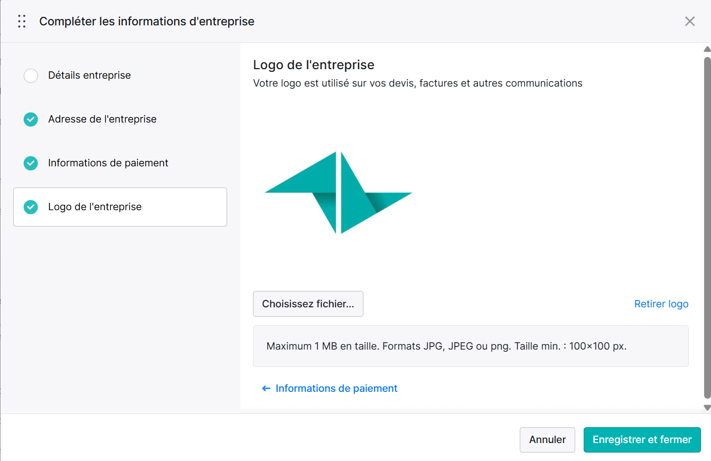Select the Logo de l'entreprise step
The width and height of the screenshot is (711, 461).
click(120, 207)
